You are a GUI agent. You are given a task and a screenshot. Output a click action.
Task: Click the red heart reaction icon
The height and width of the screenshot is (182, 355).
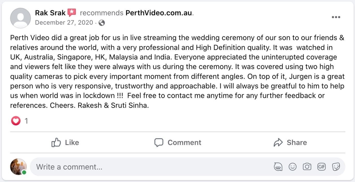(16, 121)
